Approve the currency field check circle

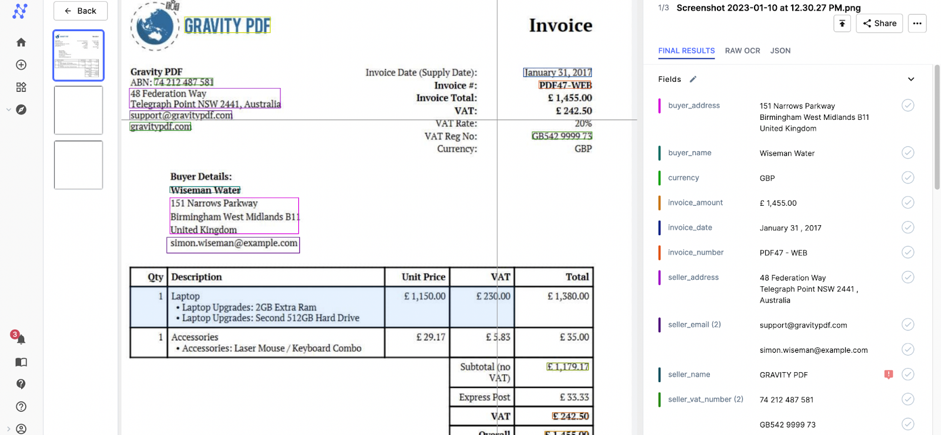coord(908,178)
